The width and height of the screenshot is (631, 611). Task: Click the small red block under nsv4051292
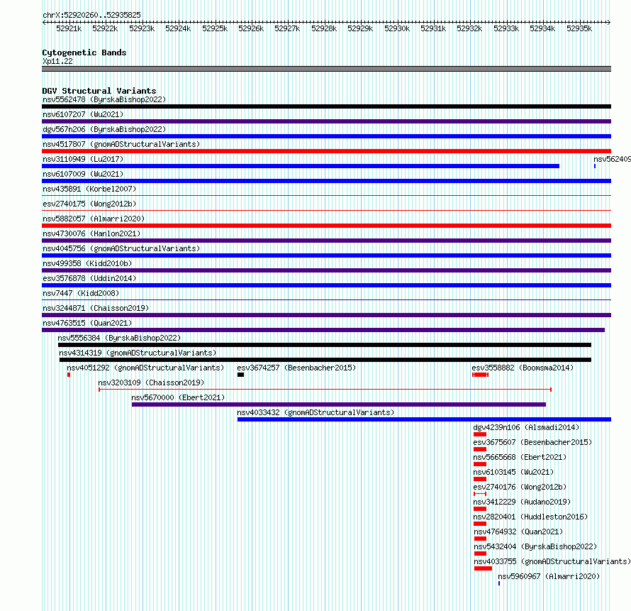tap(69, 375)
